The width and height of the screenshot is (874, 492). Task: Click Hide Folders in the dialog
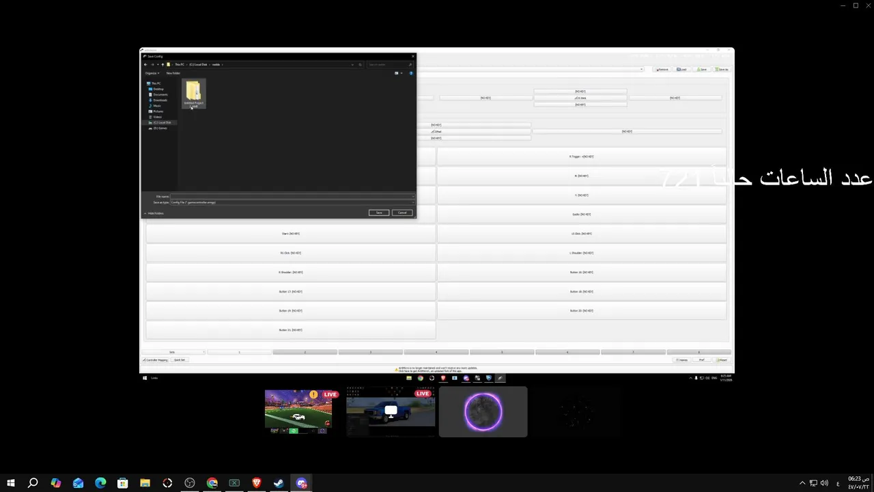[x=155, y=213]
